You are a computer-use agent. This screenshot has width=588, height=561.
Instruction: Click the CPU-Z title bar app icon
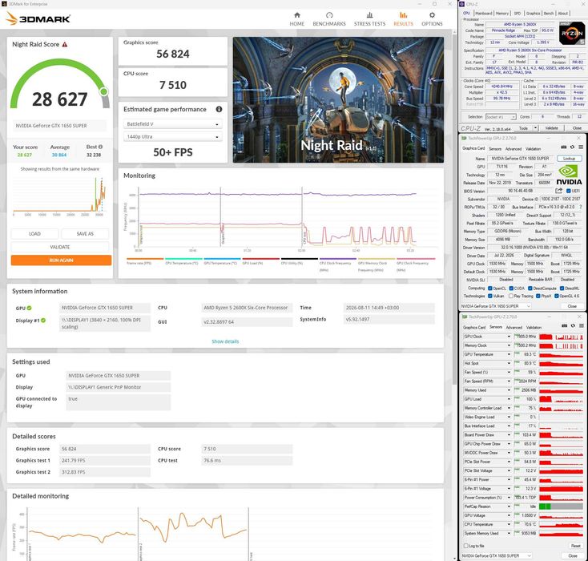point(462,4)
